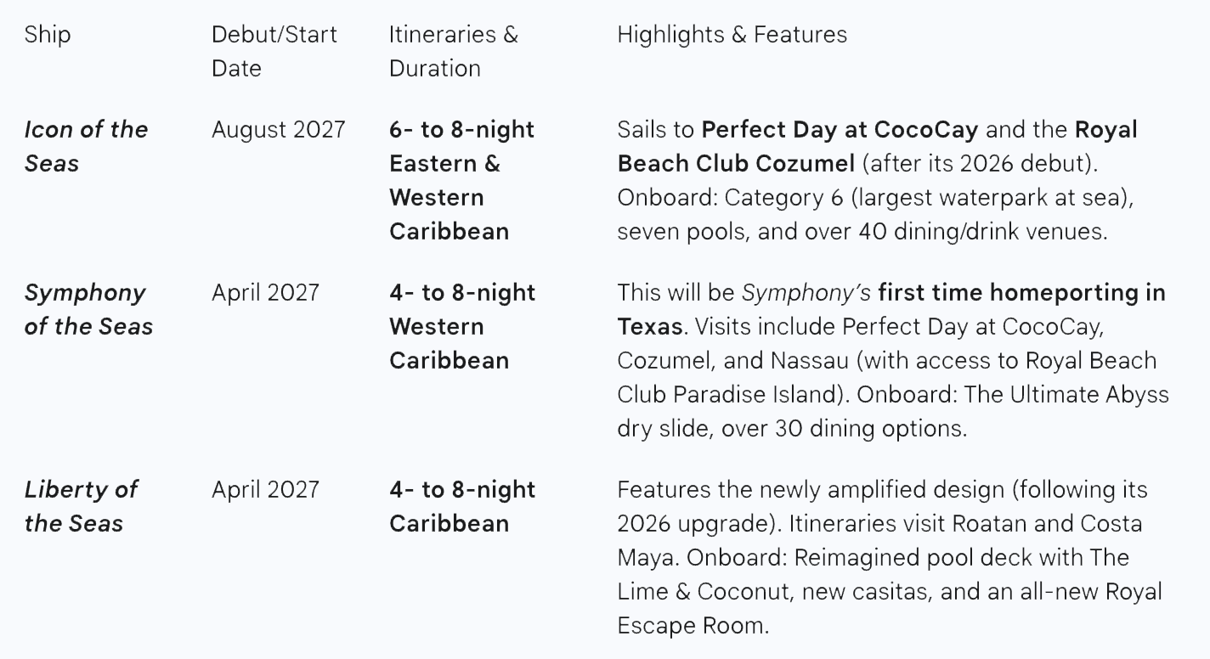The width and height of the screenshot is (1210, 659).
Task: Select the "Liberty of the Seas" ship name
Action: 81,506
